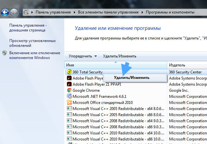Select Adobe Flash Player 21 PPAPI row

97,84
